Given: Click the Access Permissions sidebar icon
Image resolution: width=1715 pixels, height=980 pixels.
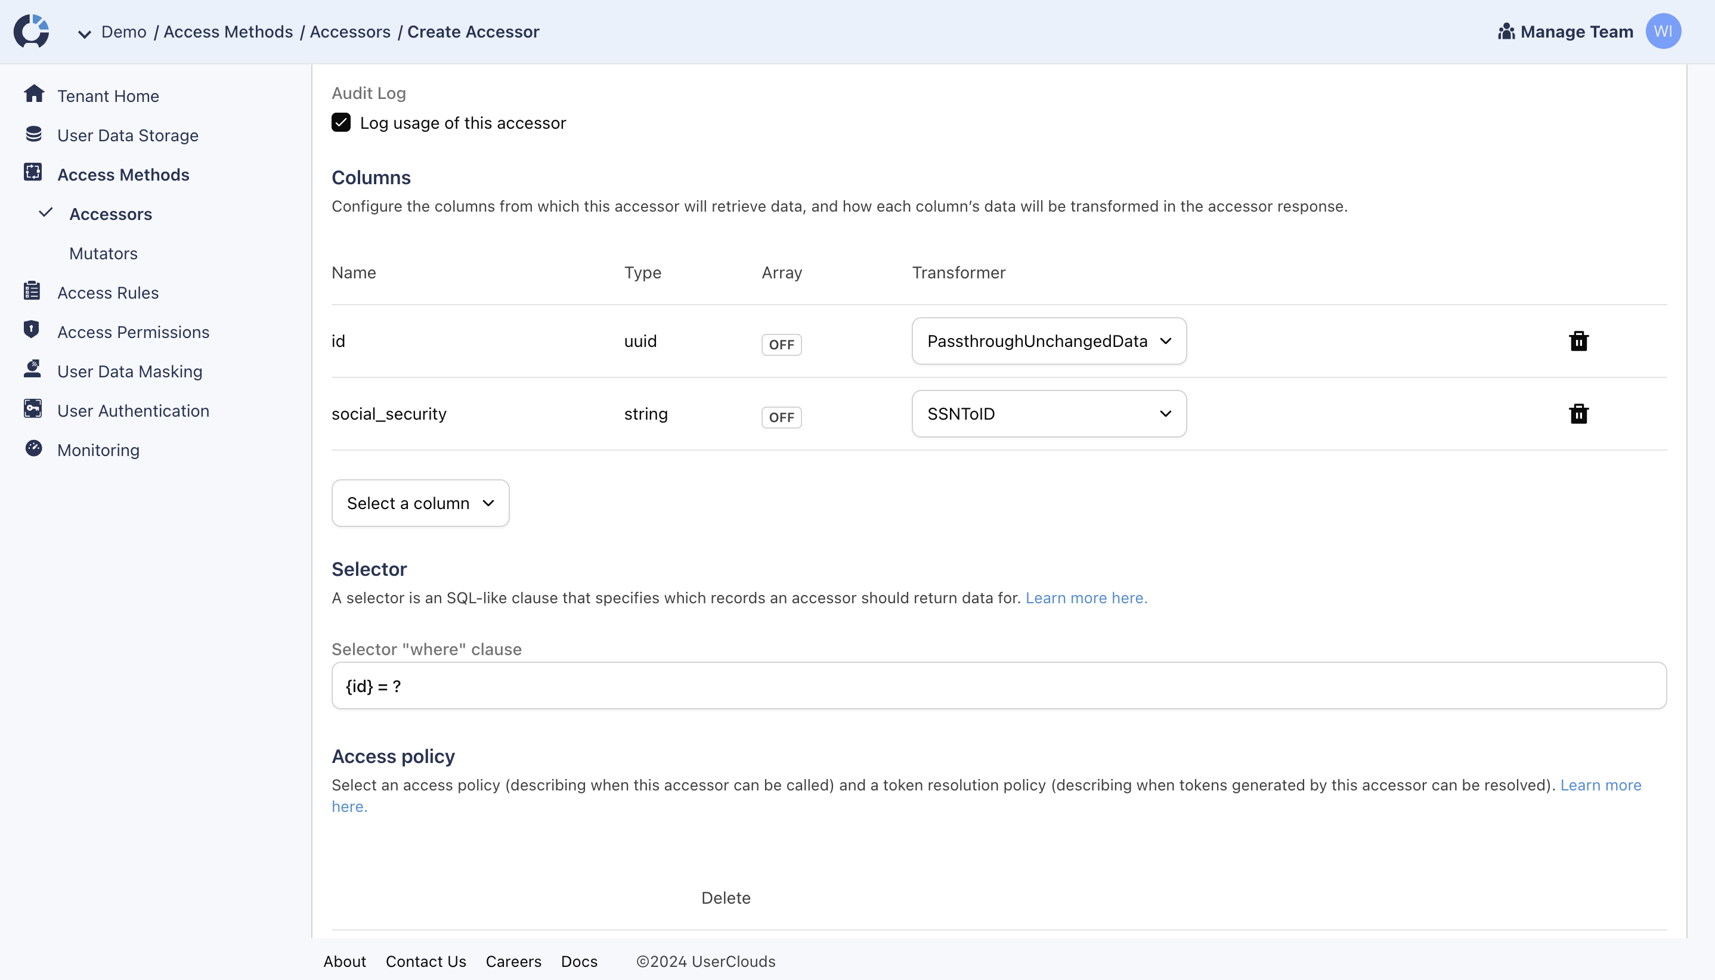Looking at the screenshot, I should [30, 332].
